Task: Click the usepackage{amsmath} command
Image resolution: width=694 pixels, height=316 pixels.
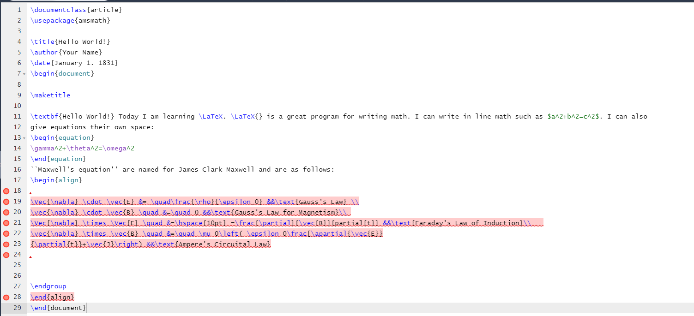Action: [x=69, y=20]
